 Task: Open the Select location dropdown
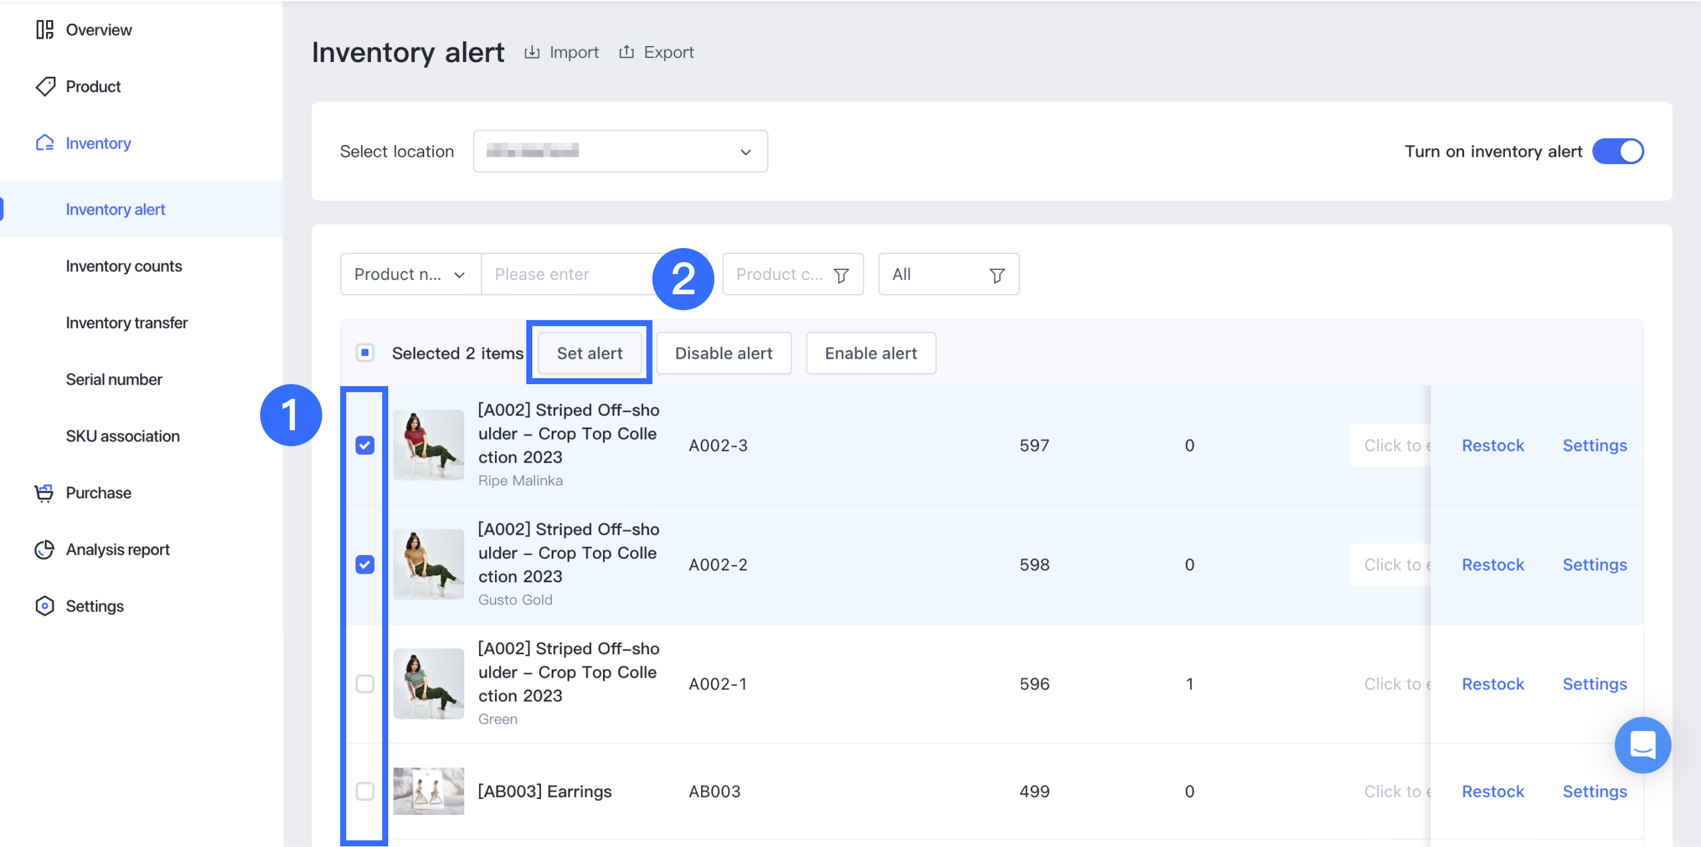tap(620, 151)
